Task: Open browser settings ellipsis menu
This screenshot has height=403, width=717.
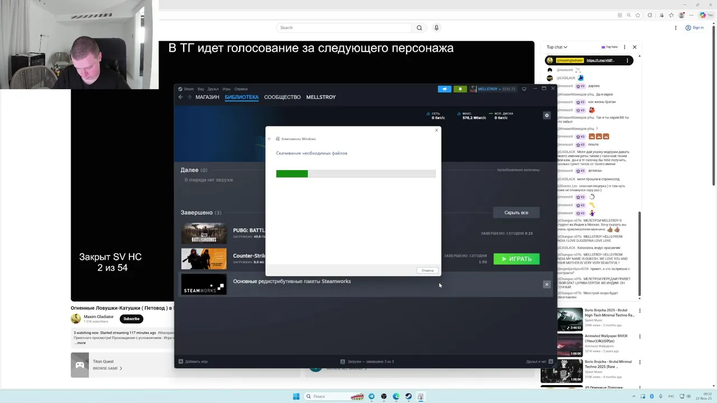Action: (692, 15)
